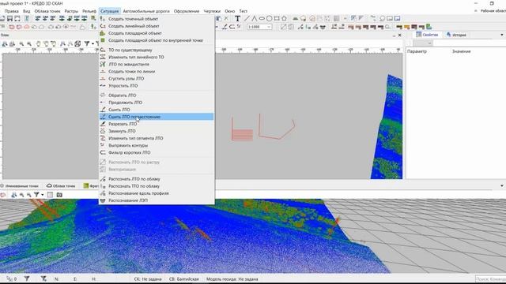Choose Замкнуть ЛТО
This screenshot has height=284, width=506.
157,131
